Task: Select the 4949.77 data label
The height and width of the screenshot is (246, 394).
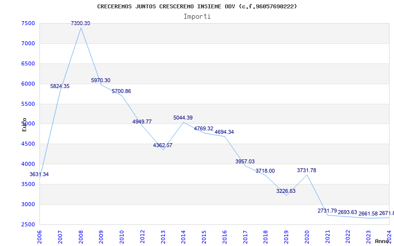Action: pos(142,122)
